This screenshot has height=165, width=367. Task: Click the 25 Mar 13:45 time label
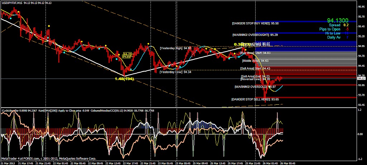pos(218,163)
